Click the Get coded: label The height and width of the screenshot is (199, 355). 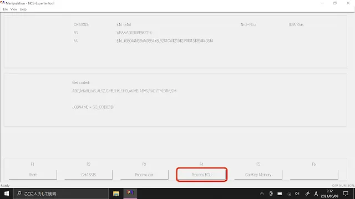[x=81, y=82]
